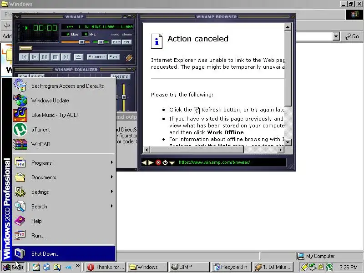Open the Winamp Browser dropdown arrow
This screenshot has height=273, width=364.
pos(172,163)
